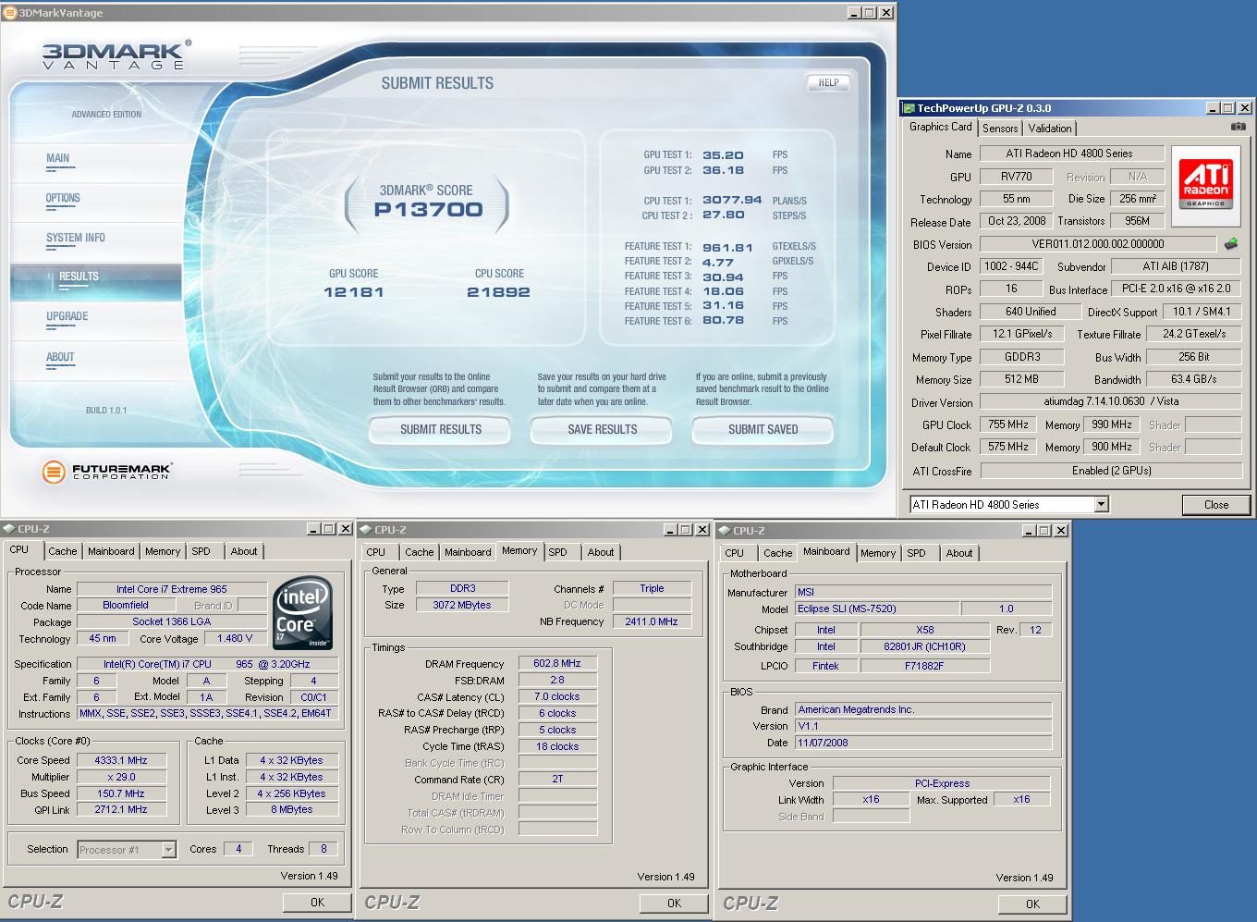Click the HELP button in 3DMark
The height and width of the screenshot is (922, 1257).
pyautogui.click(x=828, y=82)
